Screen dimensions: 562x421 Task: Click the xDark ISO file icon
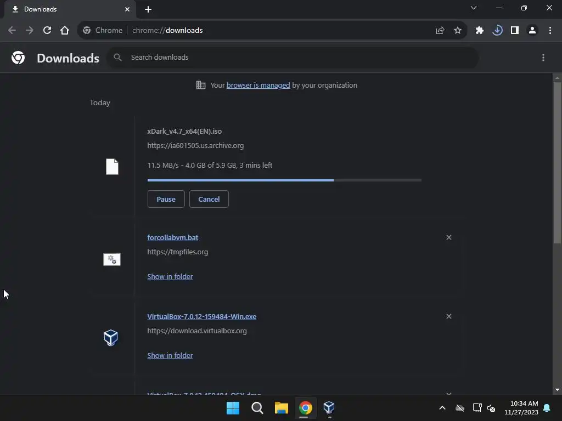coord(112,167)
